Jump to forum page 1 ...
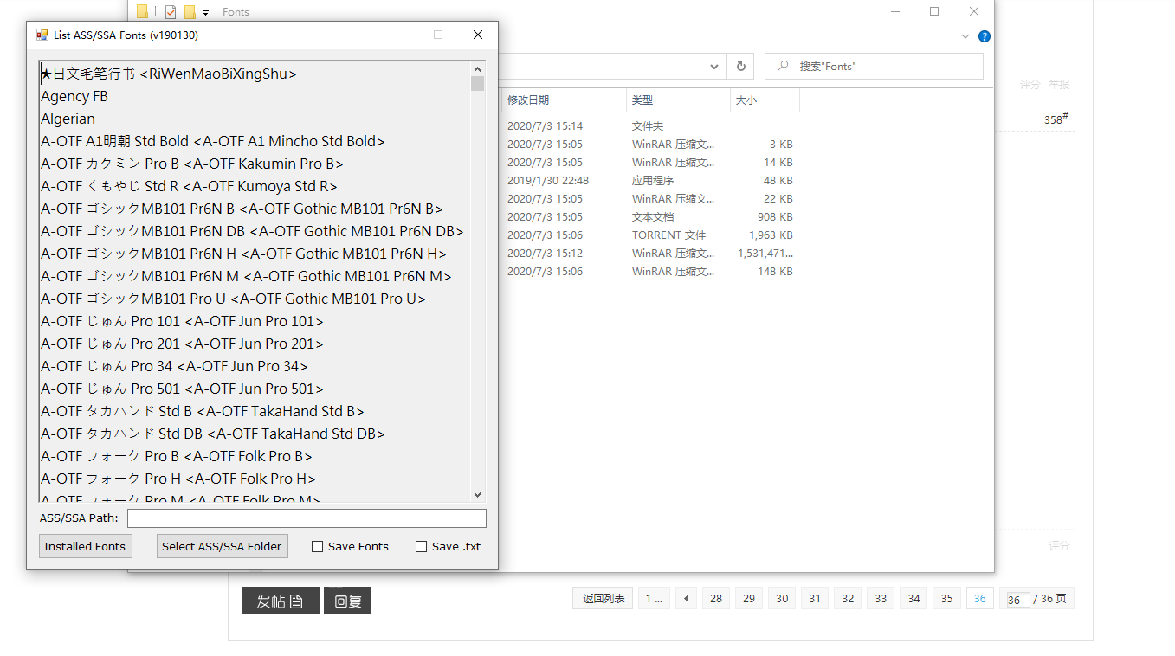 pyautogui.click(x=654, y=598)
